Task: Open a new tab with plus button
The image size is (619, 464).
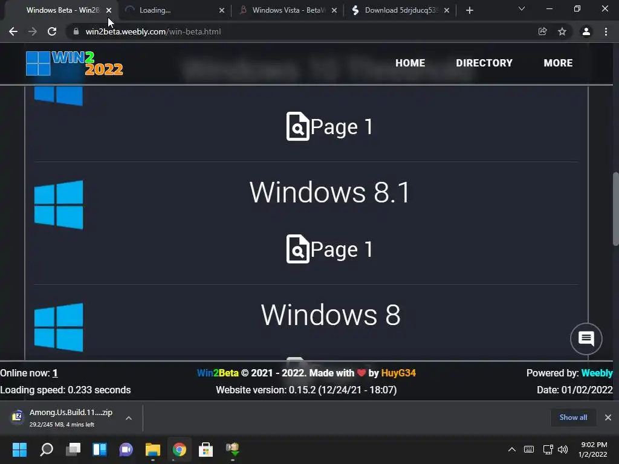Action: click(x=469, y=11)
